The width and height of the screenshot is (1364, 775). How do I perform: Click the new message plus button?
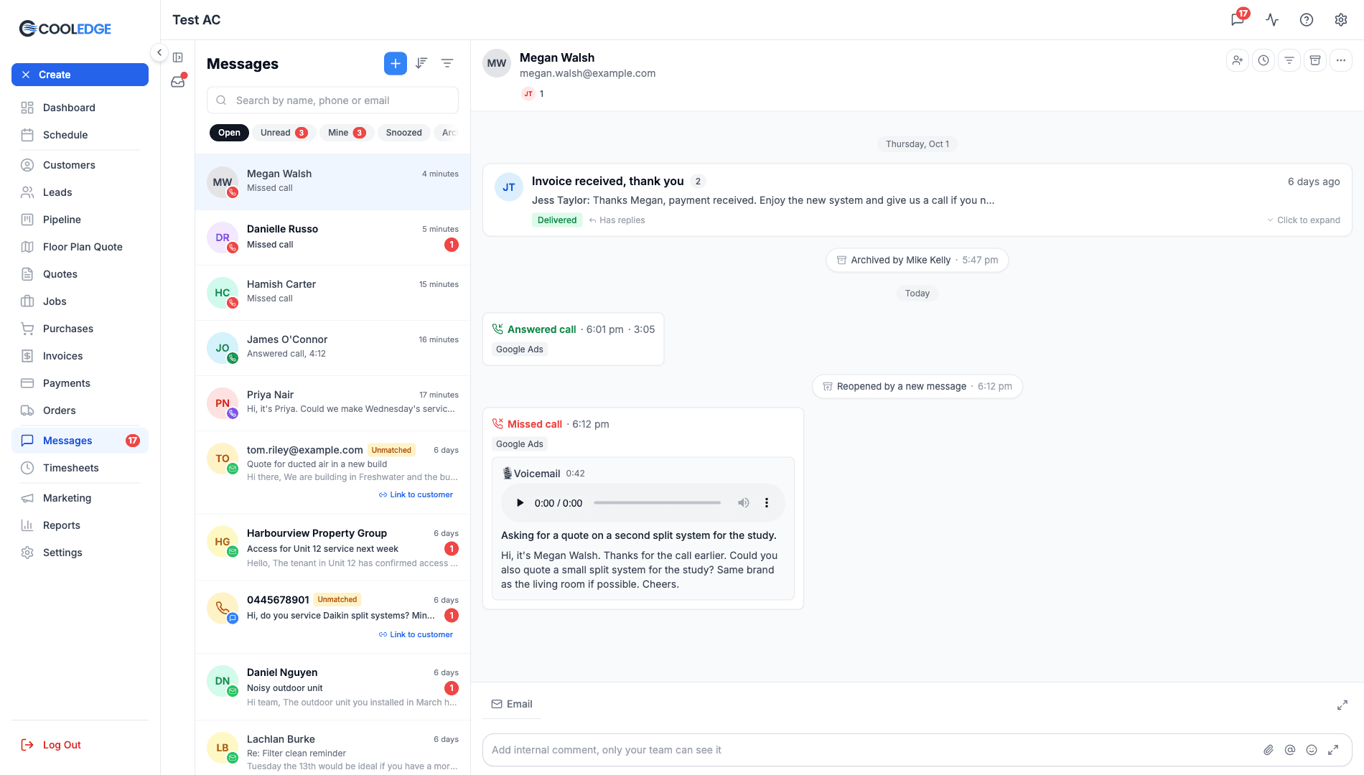coord(396,63)
